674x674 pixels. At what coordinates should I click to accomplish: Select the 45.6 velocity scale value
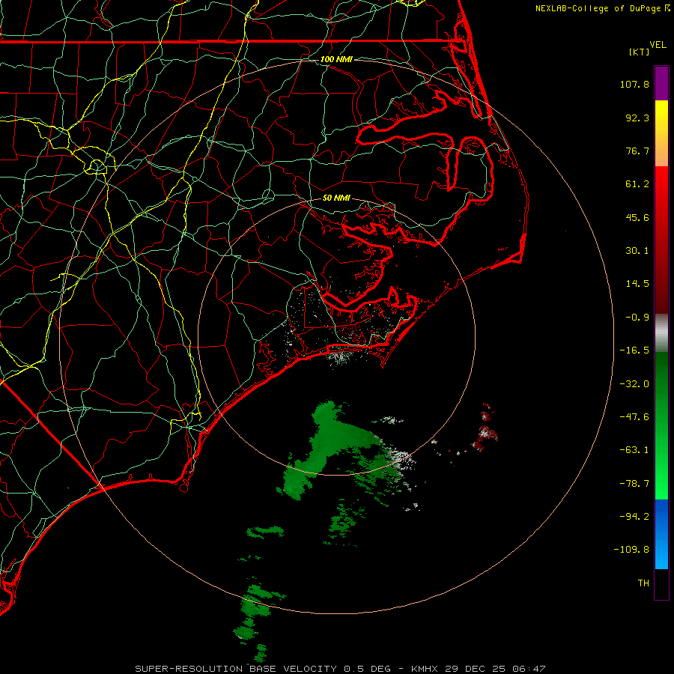coord(637,217)
